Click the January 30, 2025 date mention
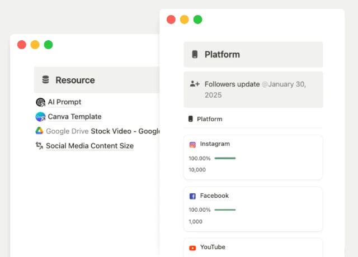 tap(285, 84)
